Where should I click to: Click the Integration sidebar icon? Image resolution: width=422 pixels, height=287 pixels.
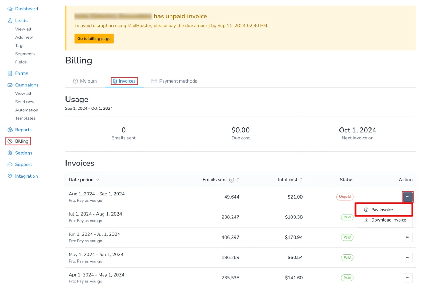point(9,176)
